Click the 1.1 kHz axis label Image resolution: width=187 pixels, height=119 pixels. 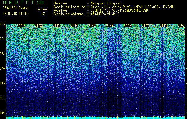tap(3, 39)
